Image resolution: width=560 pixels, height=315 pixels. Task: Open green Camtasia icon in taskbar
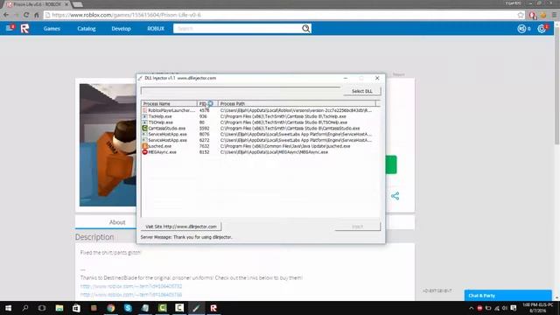(x=163, y=308)
